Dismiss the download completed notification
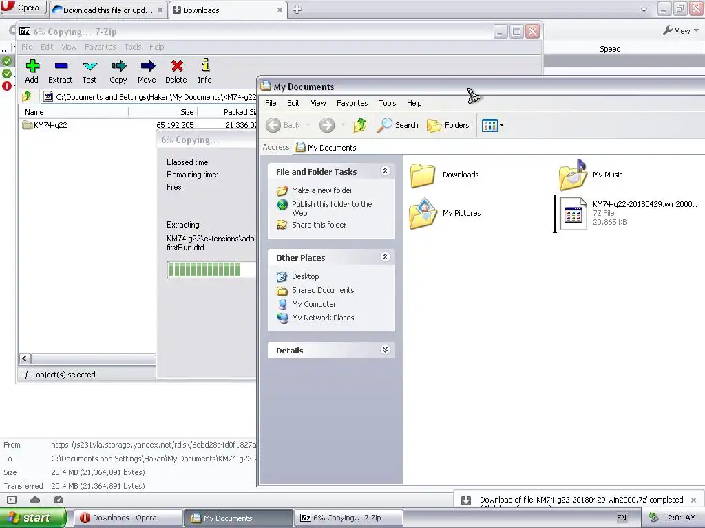This screenshot has height=528, width=705. coord(694,500)
